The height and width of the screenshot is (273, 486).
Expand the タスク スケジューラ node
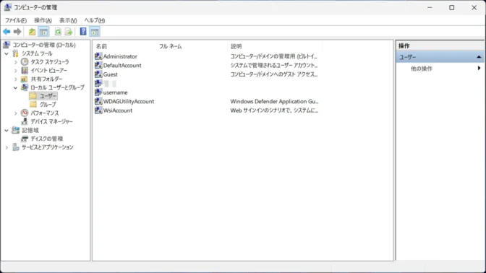coord(15,62)
